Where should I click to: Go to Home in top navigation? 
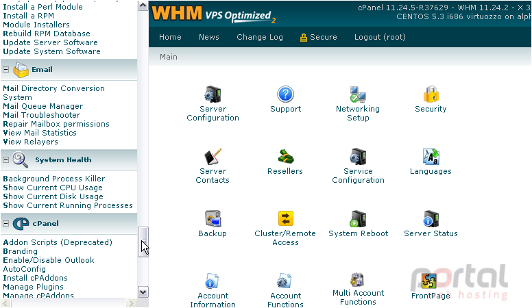coord(170,37)
